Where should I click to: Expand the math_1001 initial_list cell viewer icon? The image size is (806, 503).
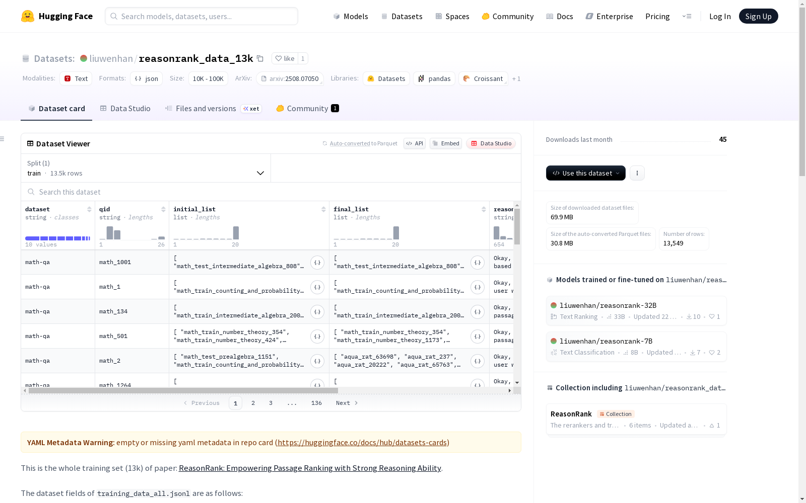click(317, 262)
